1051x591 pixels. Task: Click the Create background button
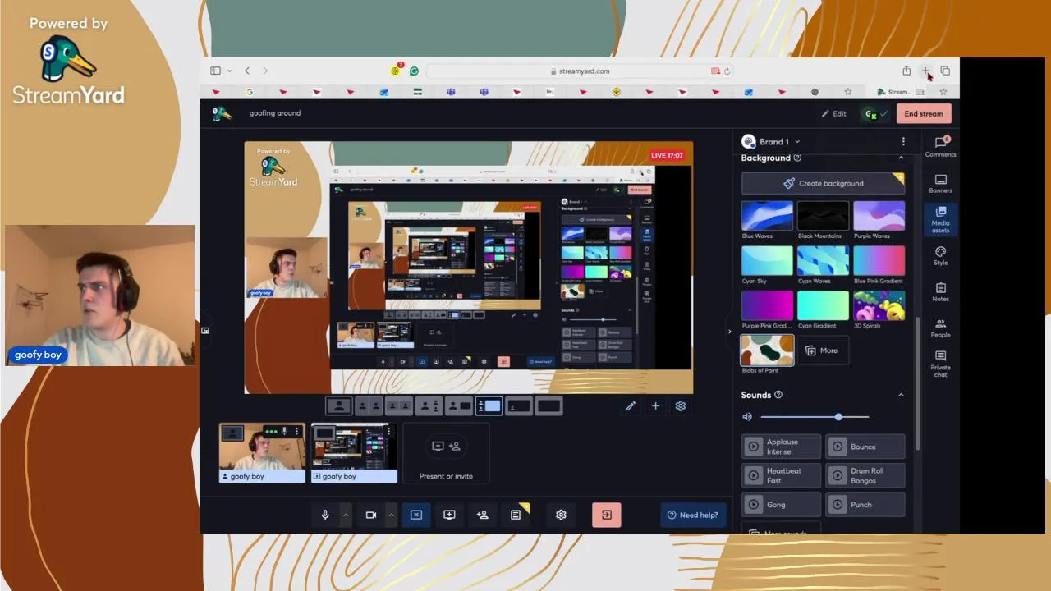coord(823,183)
